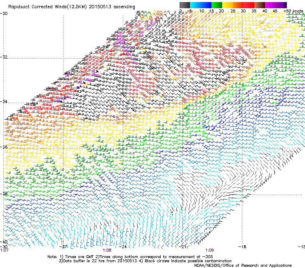Click the note line about GMT times

tap(130, 257)
